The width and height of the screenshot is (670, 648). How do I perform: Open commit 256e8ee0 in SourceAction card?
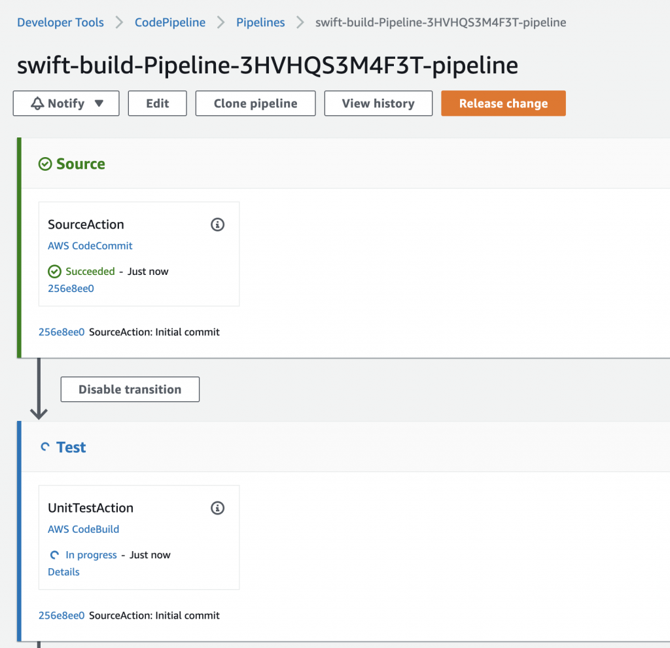point(71,288)
